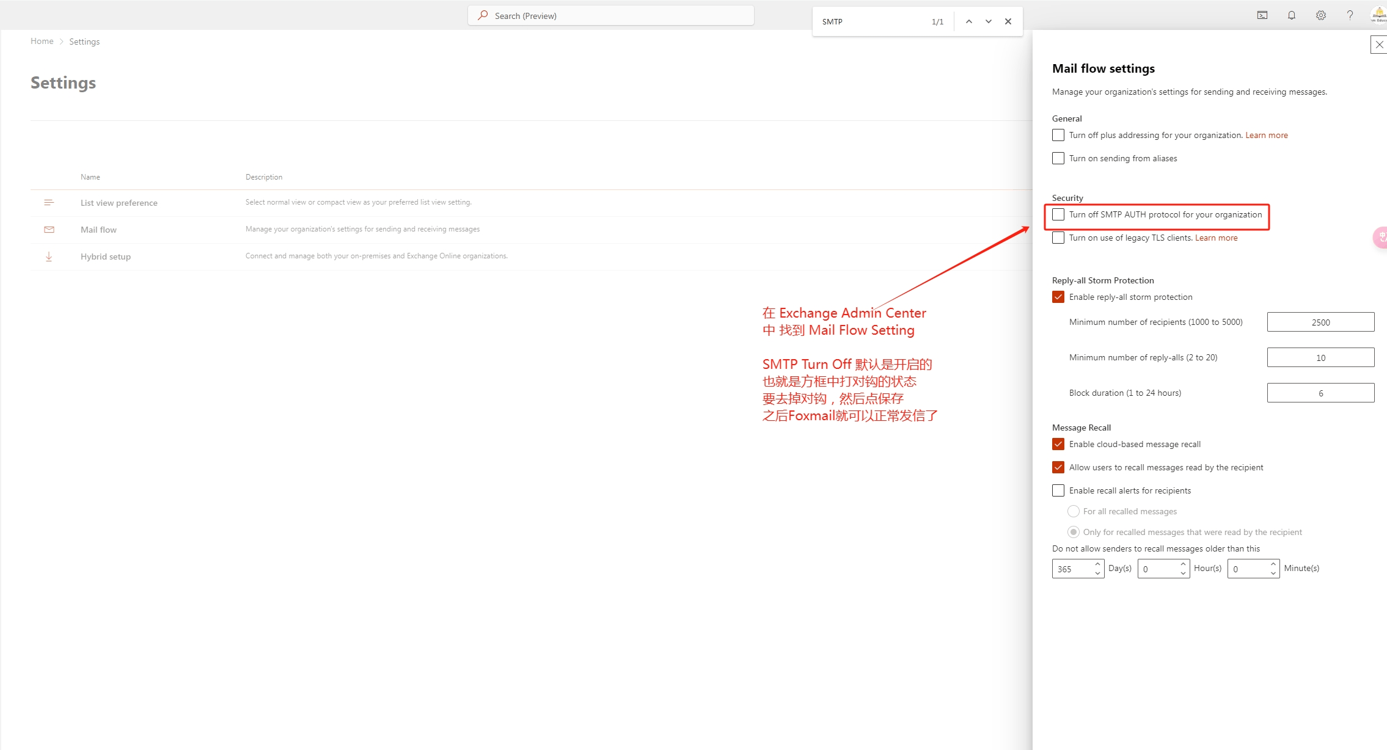Click previous search result chevron
The height and width of the screenshot is (750, 1387).
click(968, 21)
